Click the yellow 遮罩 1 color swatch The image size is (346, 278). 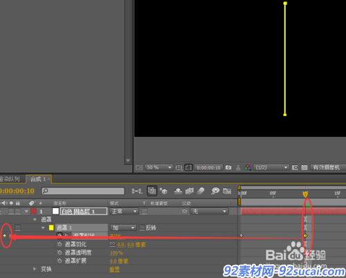[x=51, y=228]
